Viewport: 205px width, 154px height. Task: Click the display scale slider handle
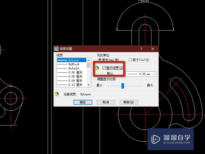coord(123,86)
